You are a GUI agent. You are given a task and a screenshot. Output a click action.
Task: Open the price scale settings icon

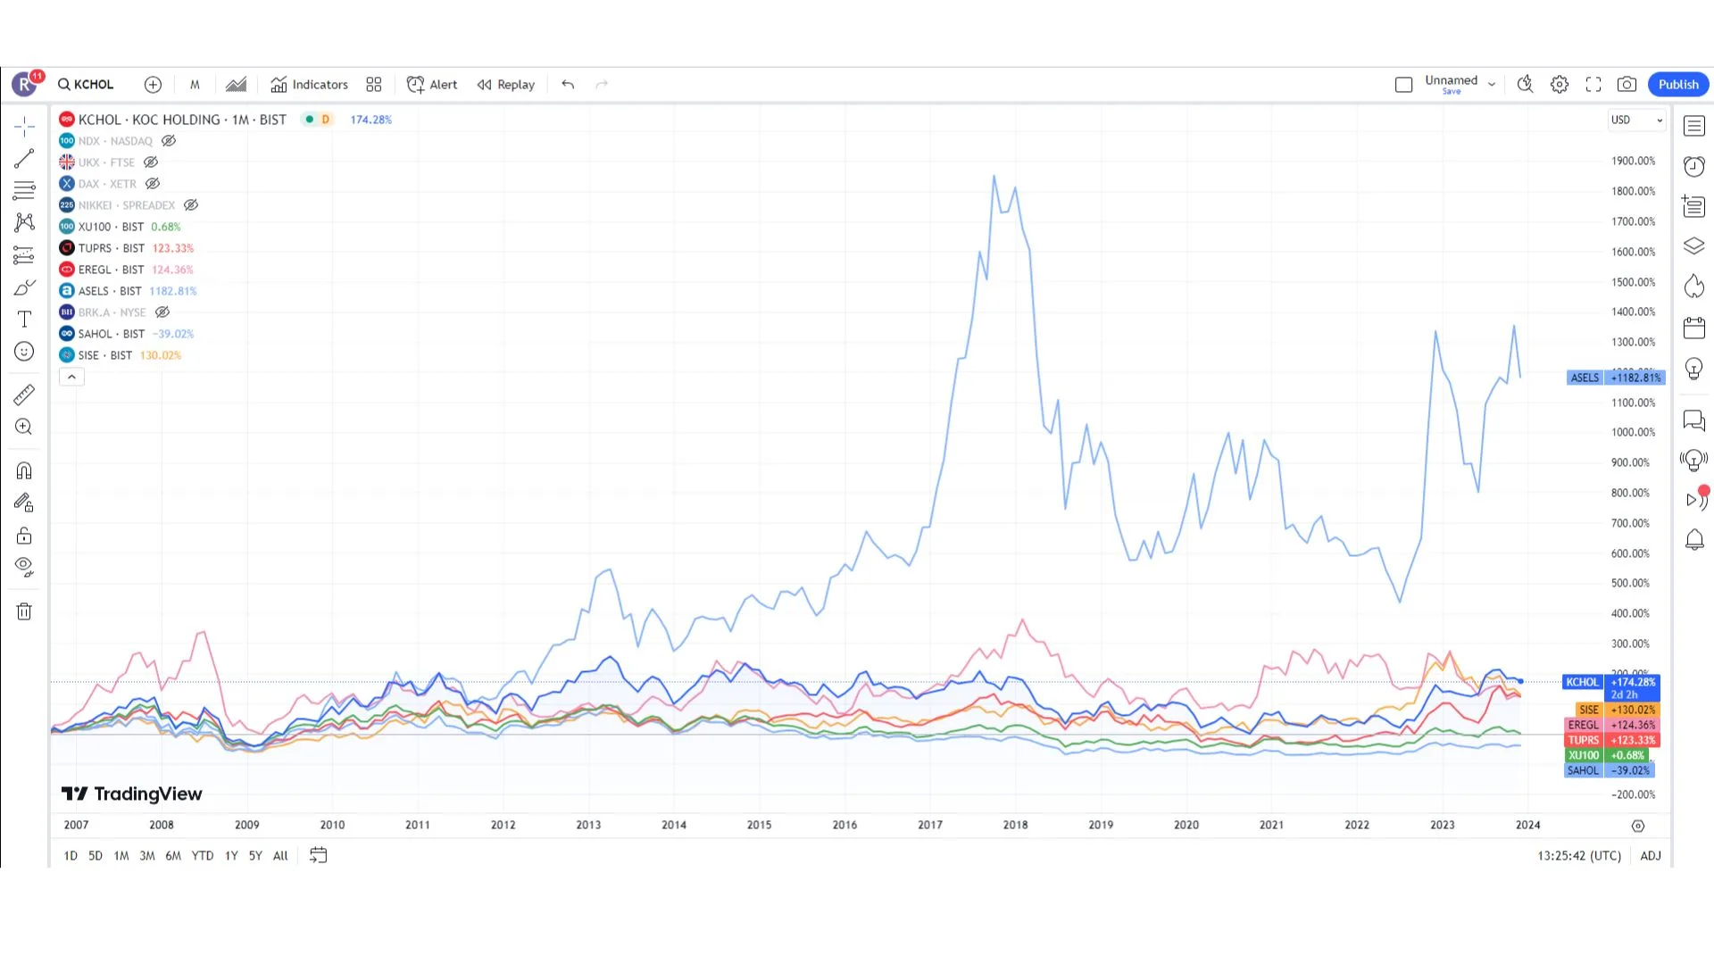tap(1638, 826)
